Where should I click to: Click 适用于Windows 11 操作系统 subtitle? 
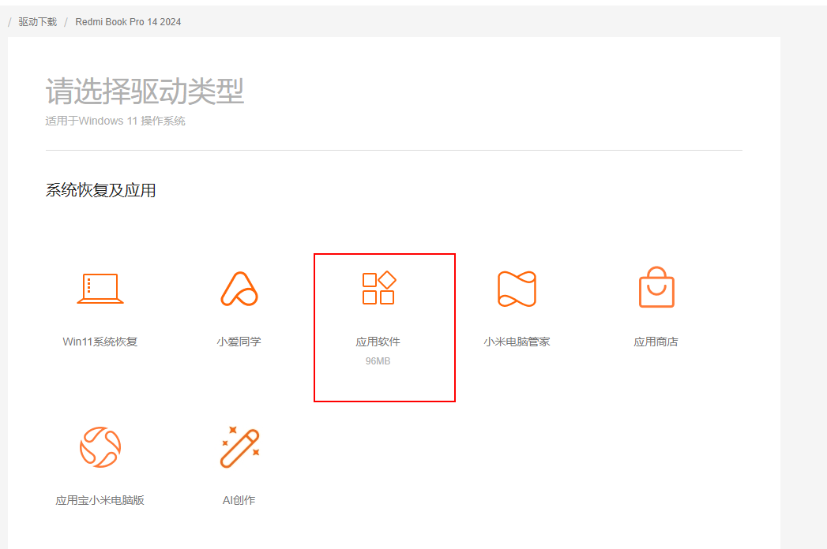click(115, 121)
